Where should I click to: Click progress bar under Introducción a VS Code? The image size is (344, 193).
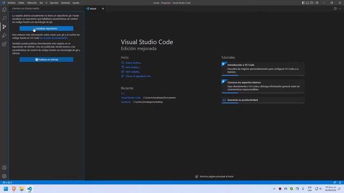click(263, 75)
